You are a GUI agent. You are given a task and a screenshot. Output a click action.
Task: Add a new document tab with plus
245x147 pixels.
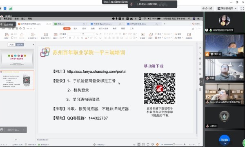tap(164, 24)
